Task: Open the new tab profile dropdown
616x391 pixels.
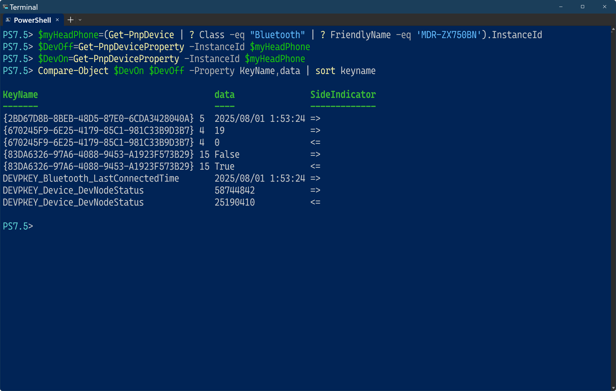Action: 80,20
